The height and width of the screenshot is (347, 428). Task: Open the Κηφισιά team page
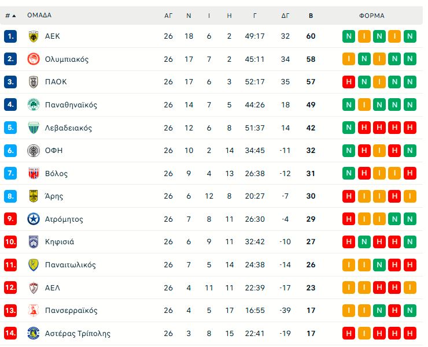(x=60, y=242)
